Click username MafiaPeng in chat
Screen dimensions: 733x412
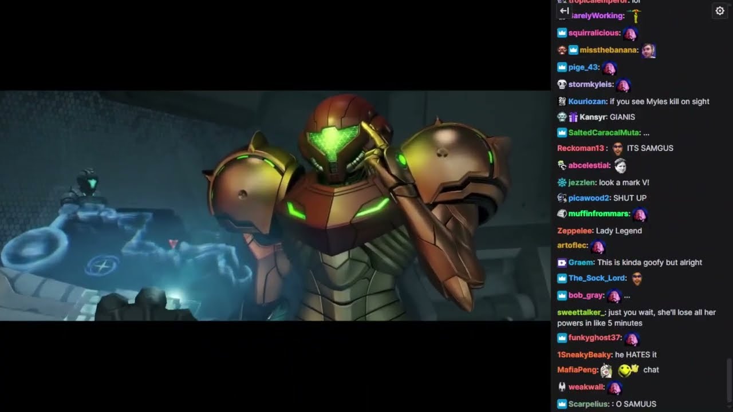click(577, 370)
